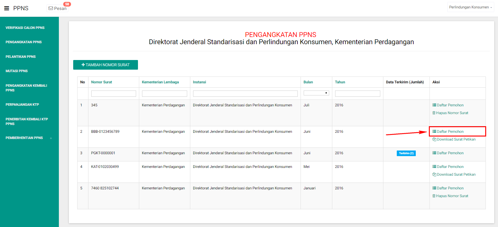The image size is (498, 227).
Task: Focus the Instansi filter text field
Action: [x=245, y=94]
